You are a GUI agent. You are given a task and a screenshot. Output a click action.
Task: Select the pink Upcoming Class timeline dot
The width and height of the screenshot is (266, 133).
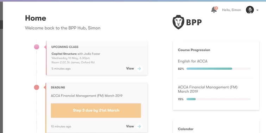(37, 47)
